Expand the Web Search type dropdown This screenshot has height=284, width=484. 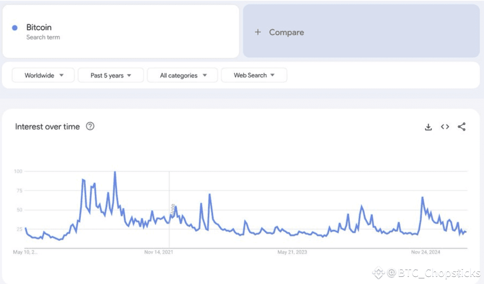[x=254, y=75]
